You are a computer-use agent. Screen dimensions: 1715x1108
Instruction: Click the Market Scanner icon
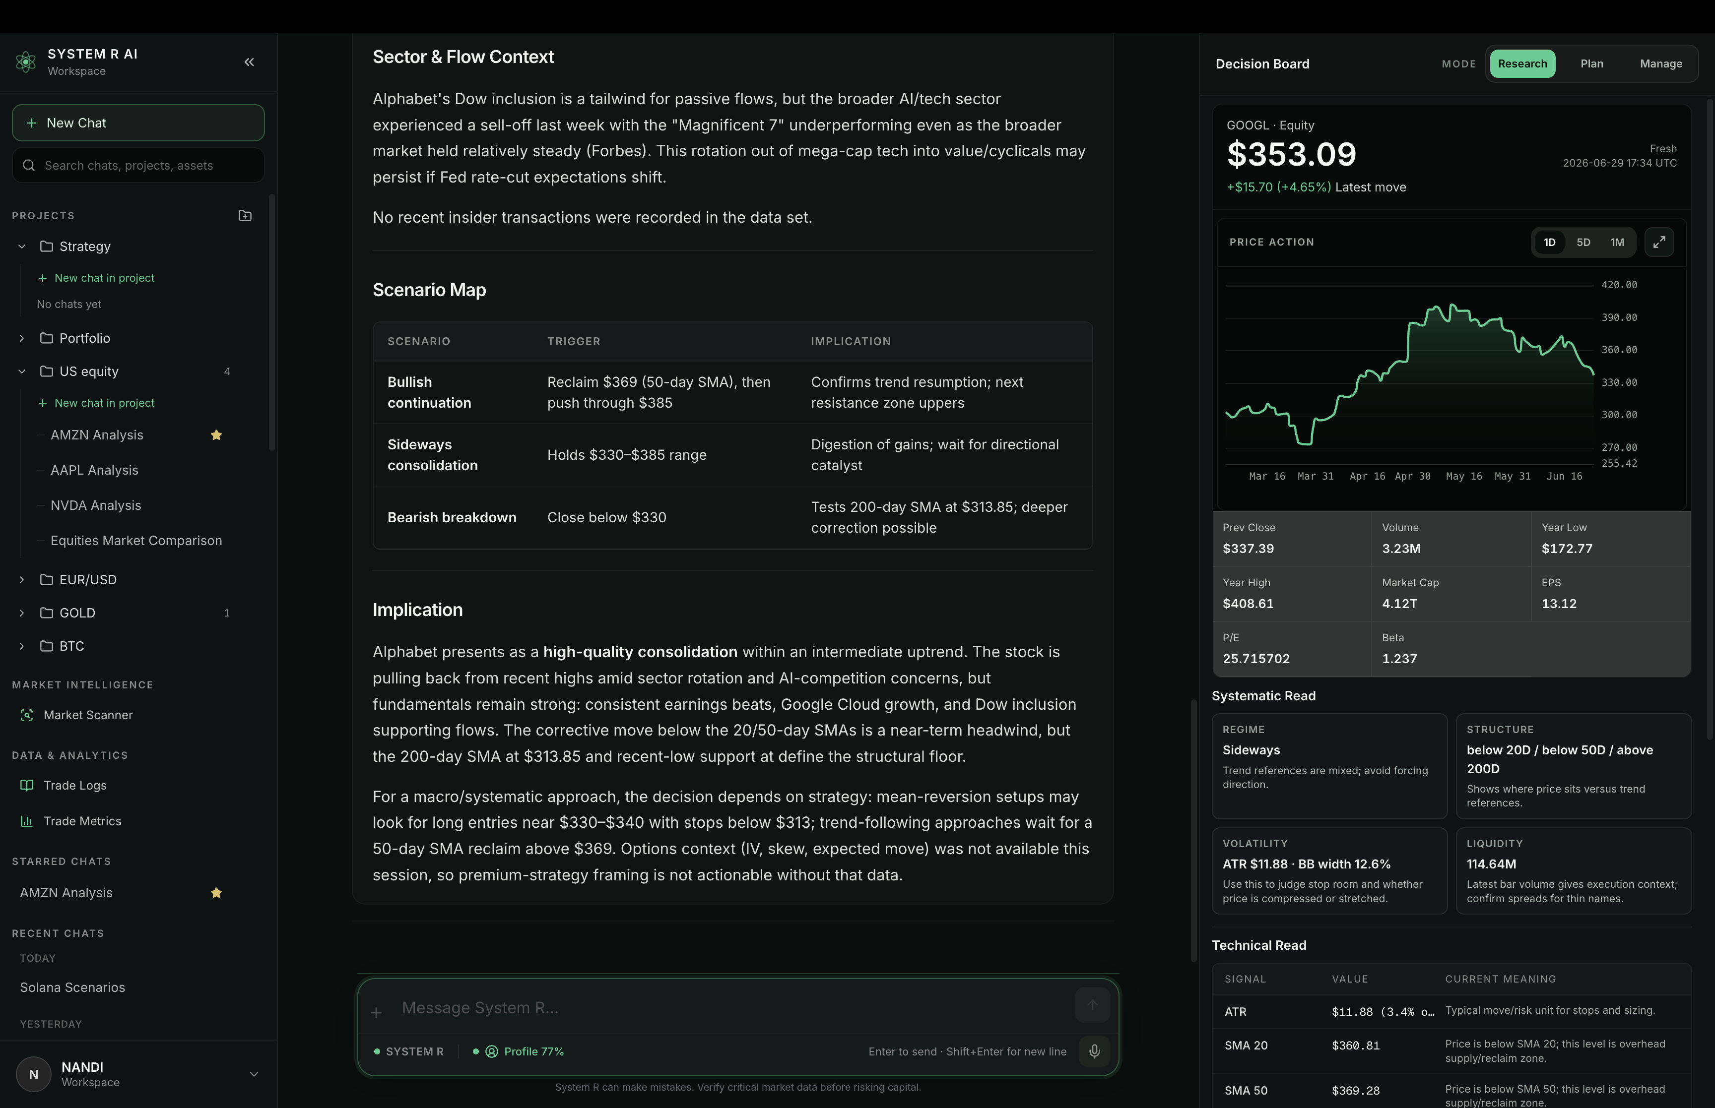[27, 714]
